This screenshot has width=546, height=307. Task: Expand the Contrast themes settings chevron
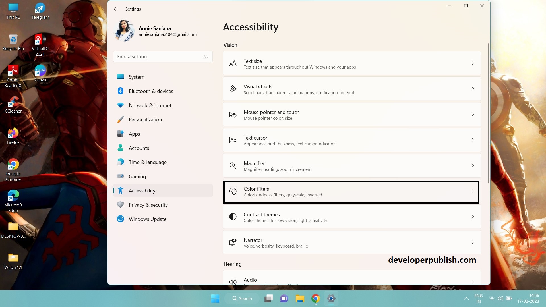(473, 217)
